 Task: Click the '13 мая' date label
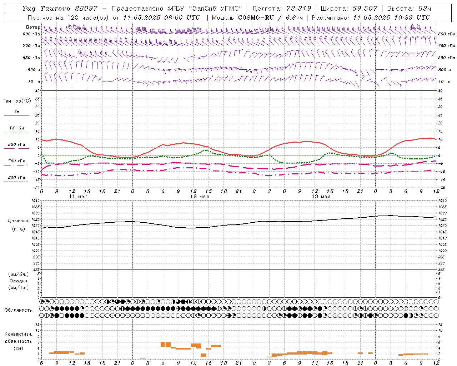[x=321, y=197]
